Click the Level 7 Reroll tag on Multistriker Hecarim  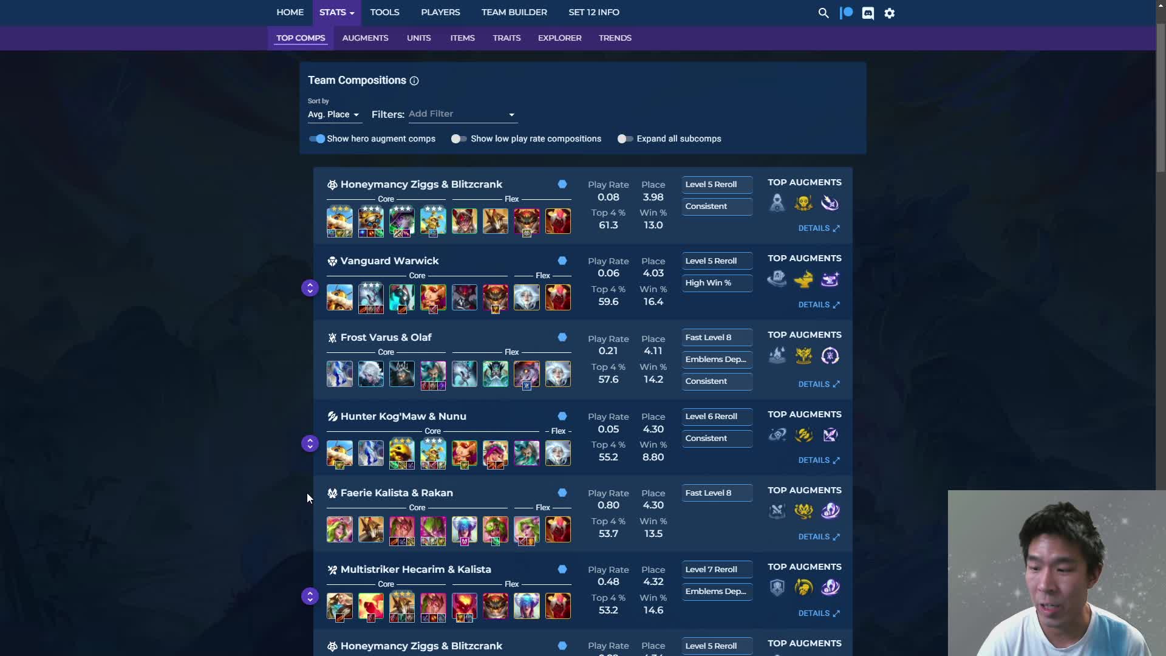pos(717,570)
